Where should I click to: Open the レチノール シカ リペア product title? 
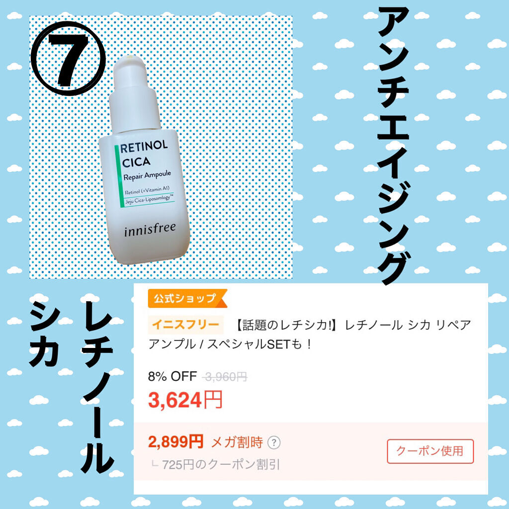click(x=309, y=335)
